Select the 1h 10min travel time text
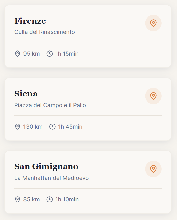This screenshot has height=220, width=177. pyautogui.click(x=67, y=199)
